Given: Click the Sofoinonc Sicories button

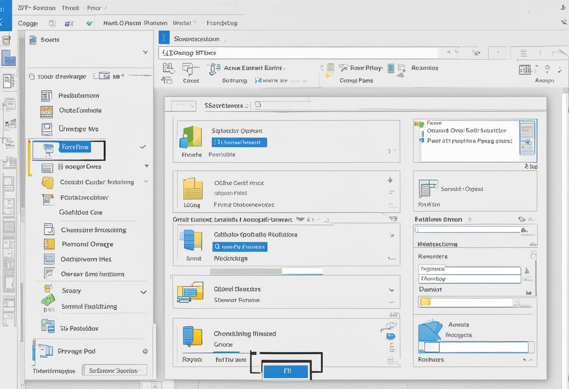Looking at the screenshot, I should pos(115,371).
